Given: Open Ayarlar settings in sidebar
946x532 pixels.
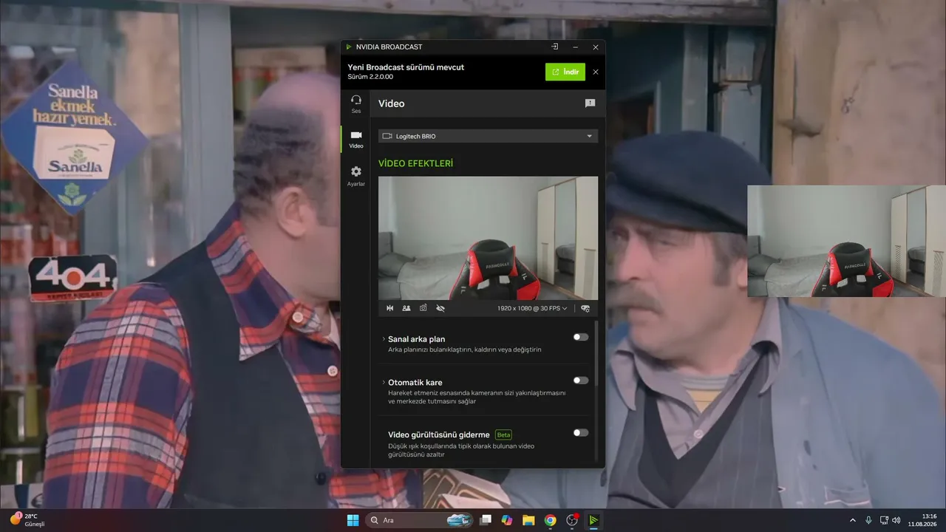Looking at the screenshot, I should [x=356, y=176].
